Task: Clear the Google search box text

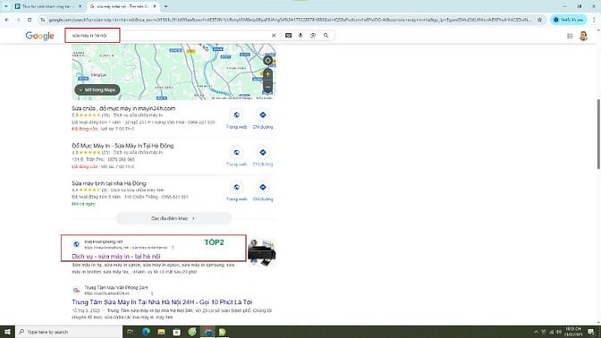Action: coord(274,35)
